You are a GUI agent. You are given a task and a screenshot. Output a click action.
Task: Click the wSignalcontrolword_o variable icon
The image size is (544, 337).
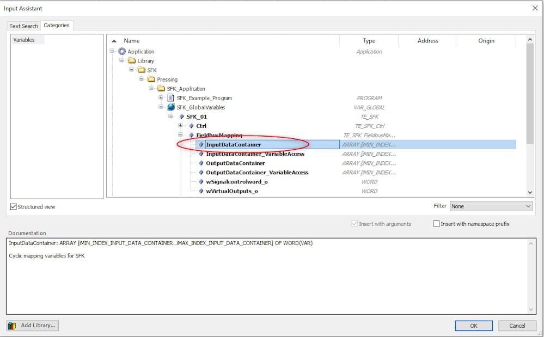click(x=201, y=182)
